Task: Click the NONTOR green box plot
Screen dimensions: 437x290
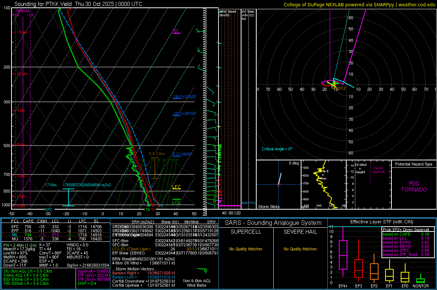Action: click(420, 280)
